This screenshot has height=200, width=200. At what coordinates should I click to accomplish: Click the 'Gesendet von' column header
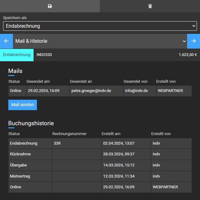135,82
